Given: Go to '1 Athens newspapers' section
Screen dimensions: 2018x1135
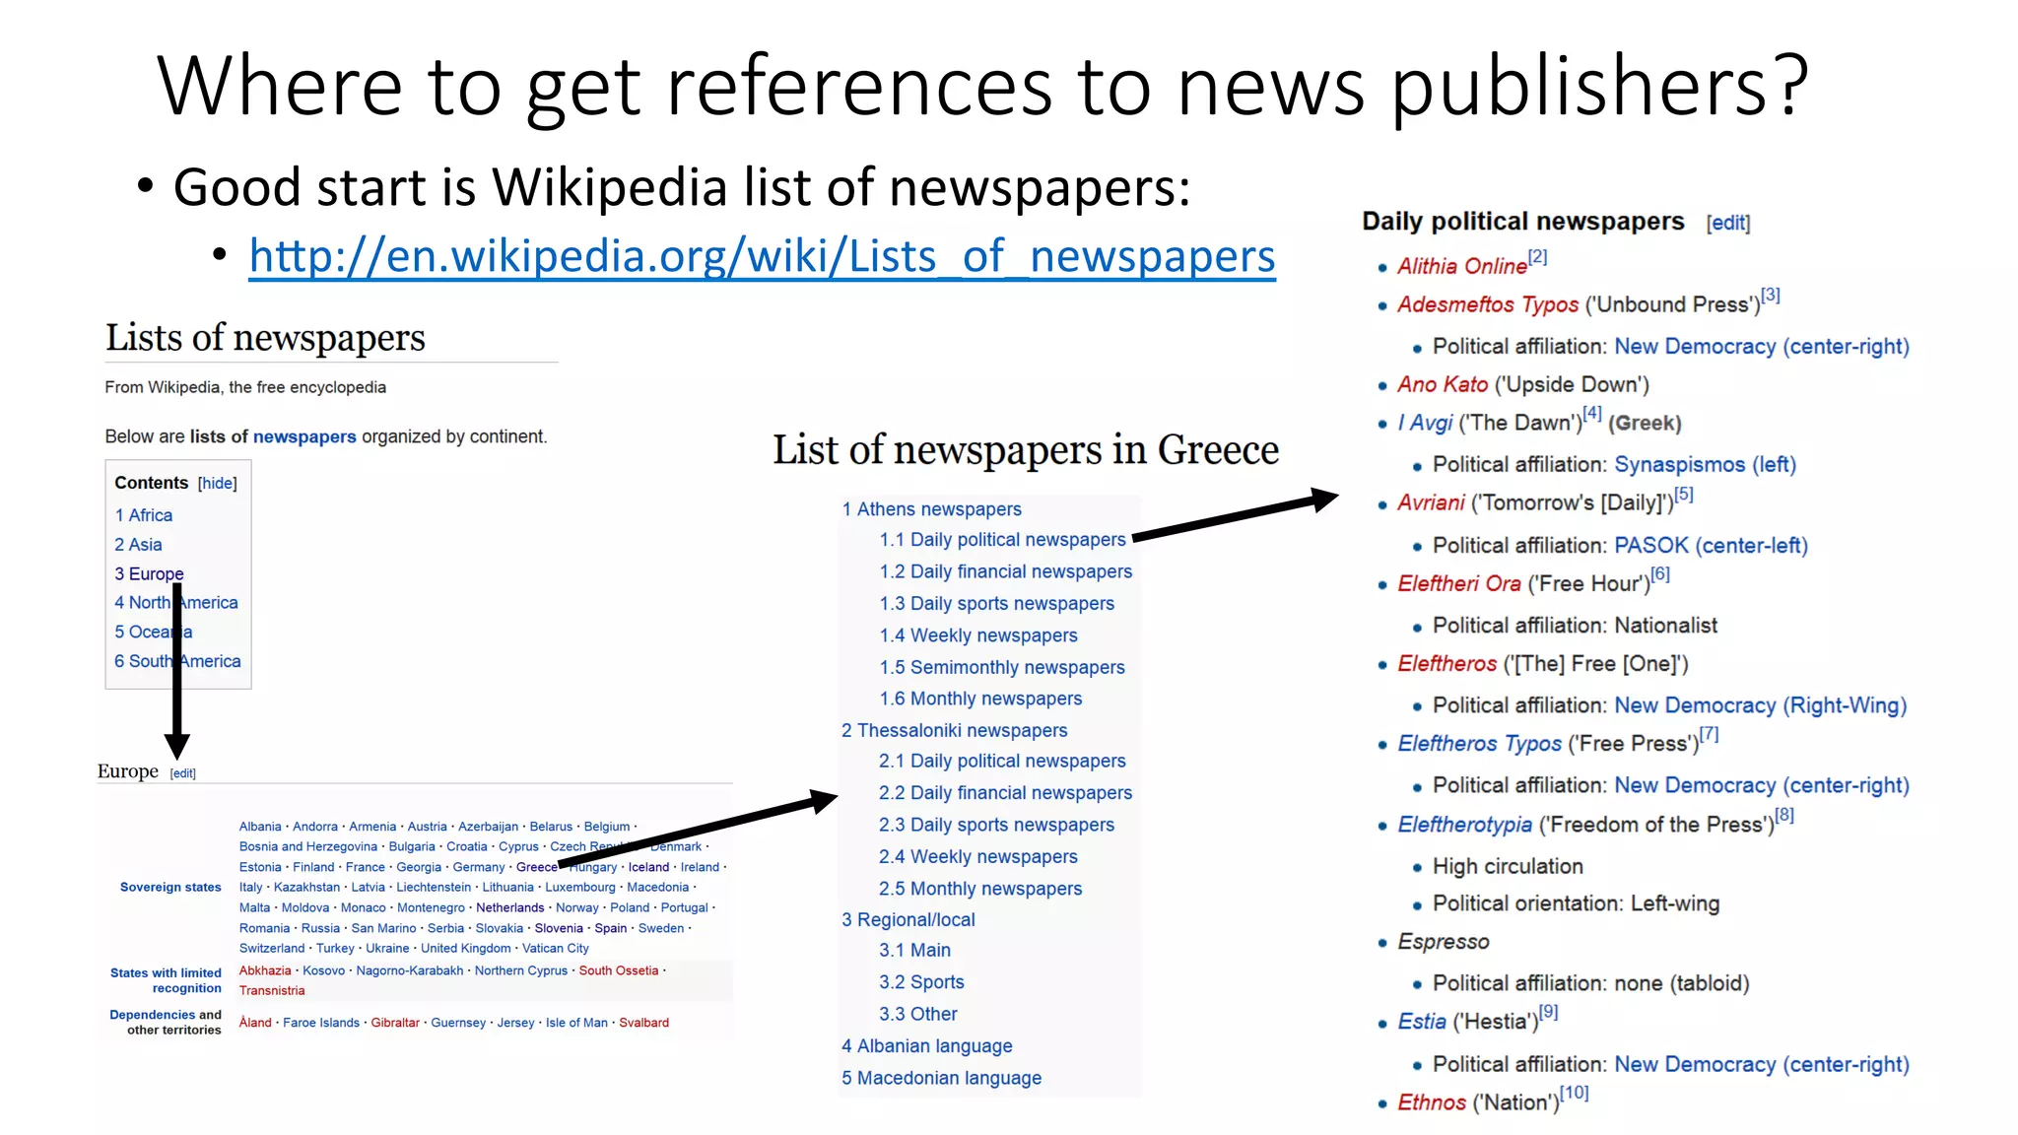Looking at the screenshot, I should pos(931,509).
